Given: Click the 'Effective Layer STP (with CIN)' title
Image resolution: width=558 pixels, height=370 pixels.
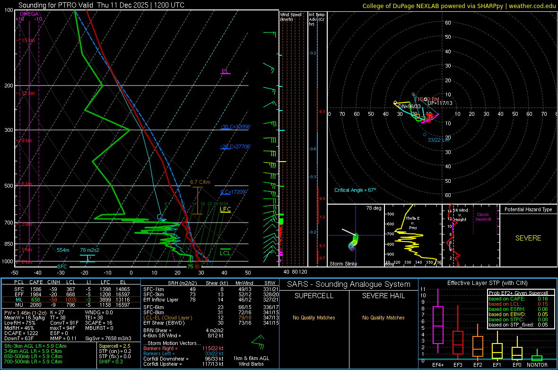Looking at the screenshot, I should click(487, 283).
